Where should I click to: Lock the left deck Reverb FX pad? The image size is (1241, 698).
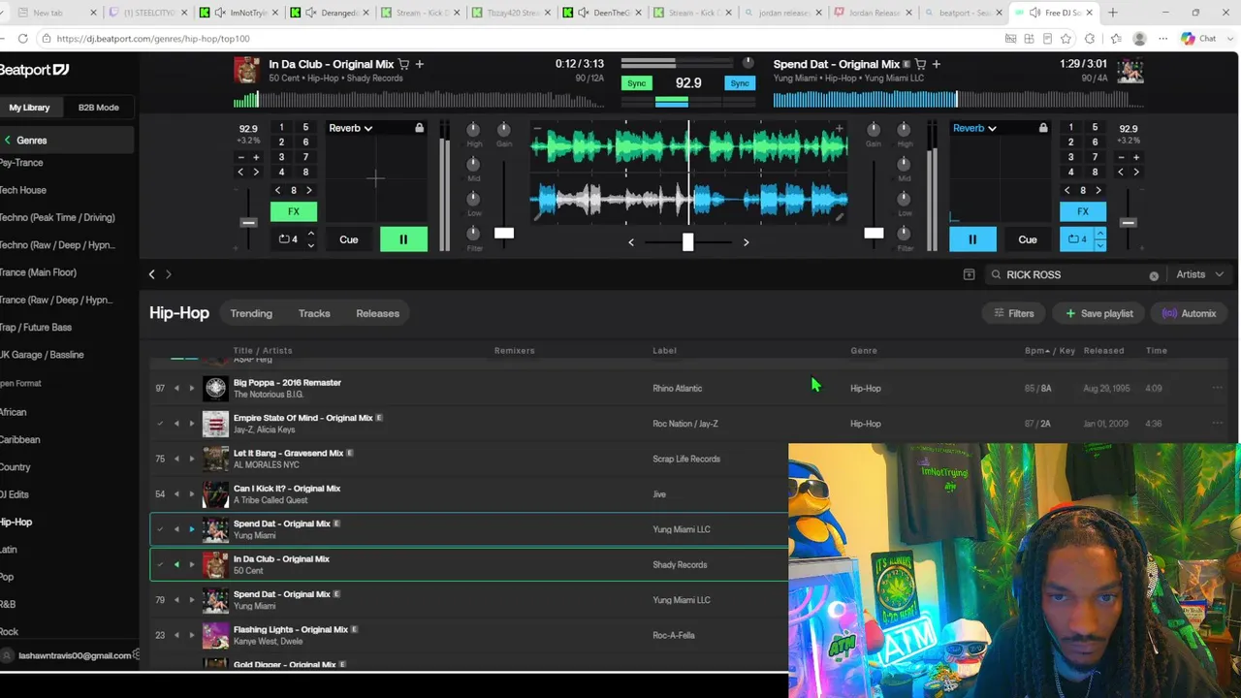[419, 128]
